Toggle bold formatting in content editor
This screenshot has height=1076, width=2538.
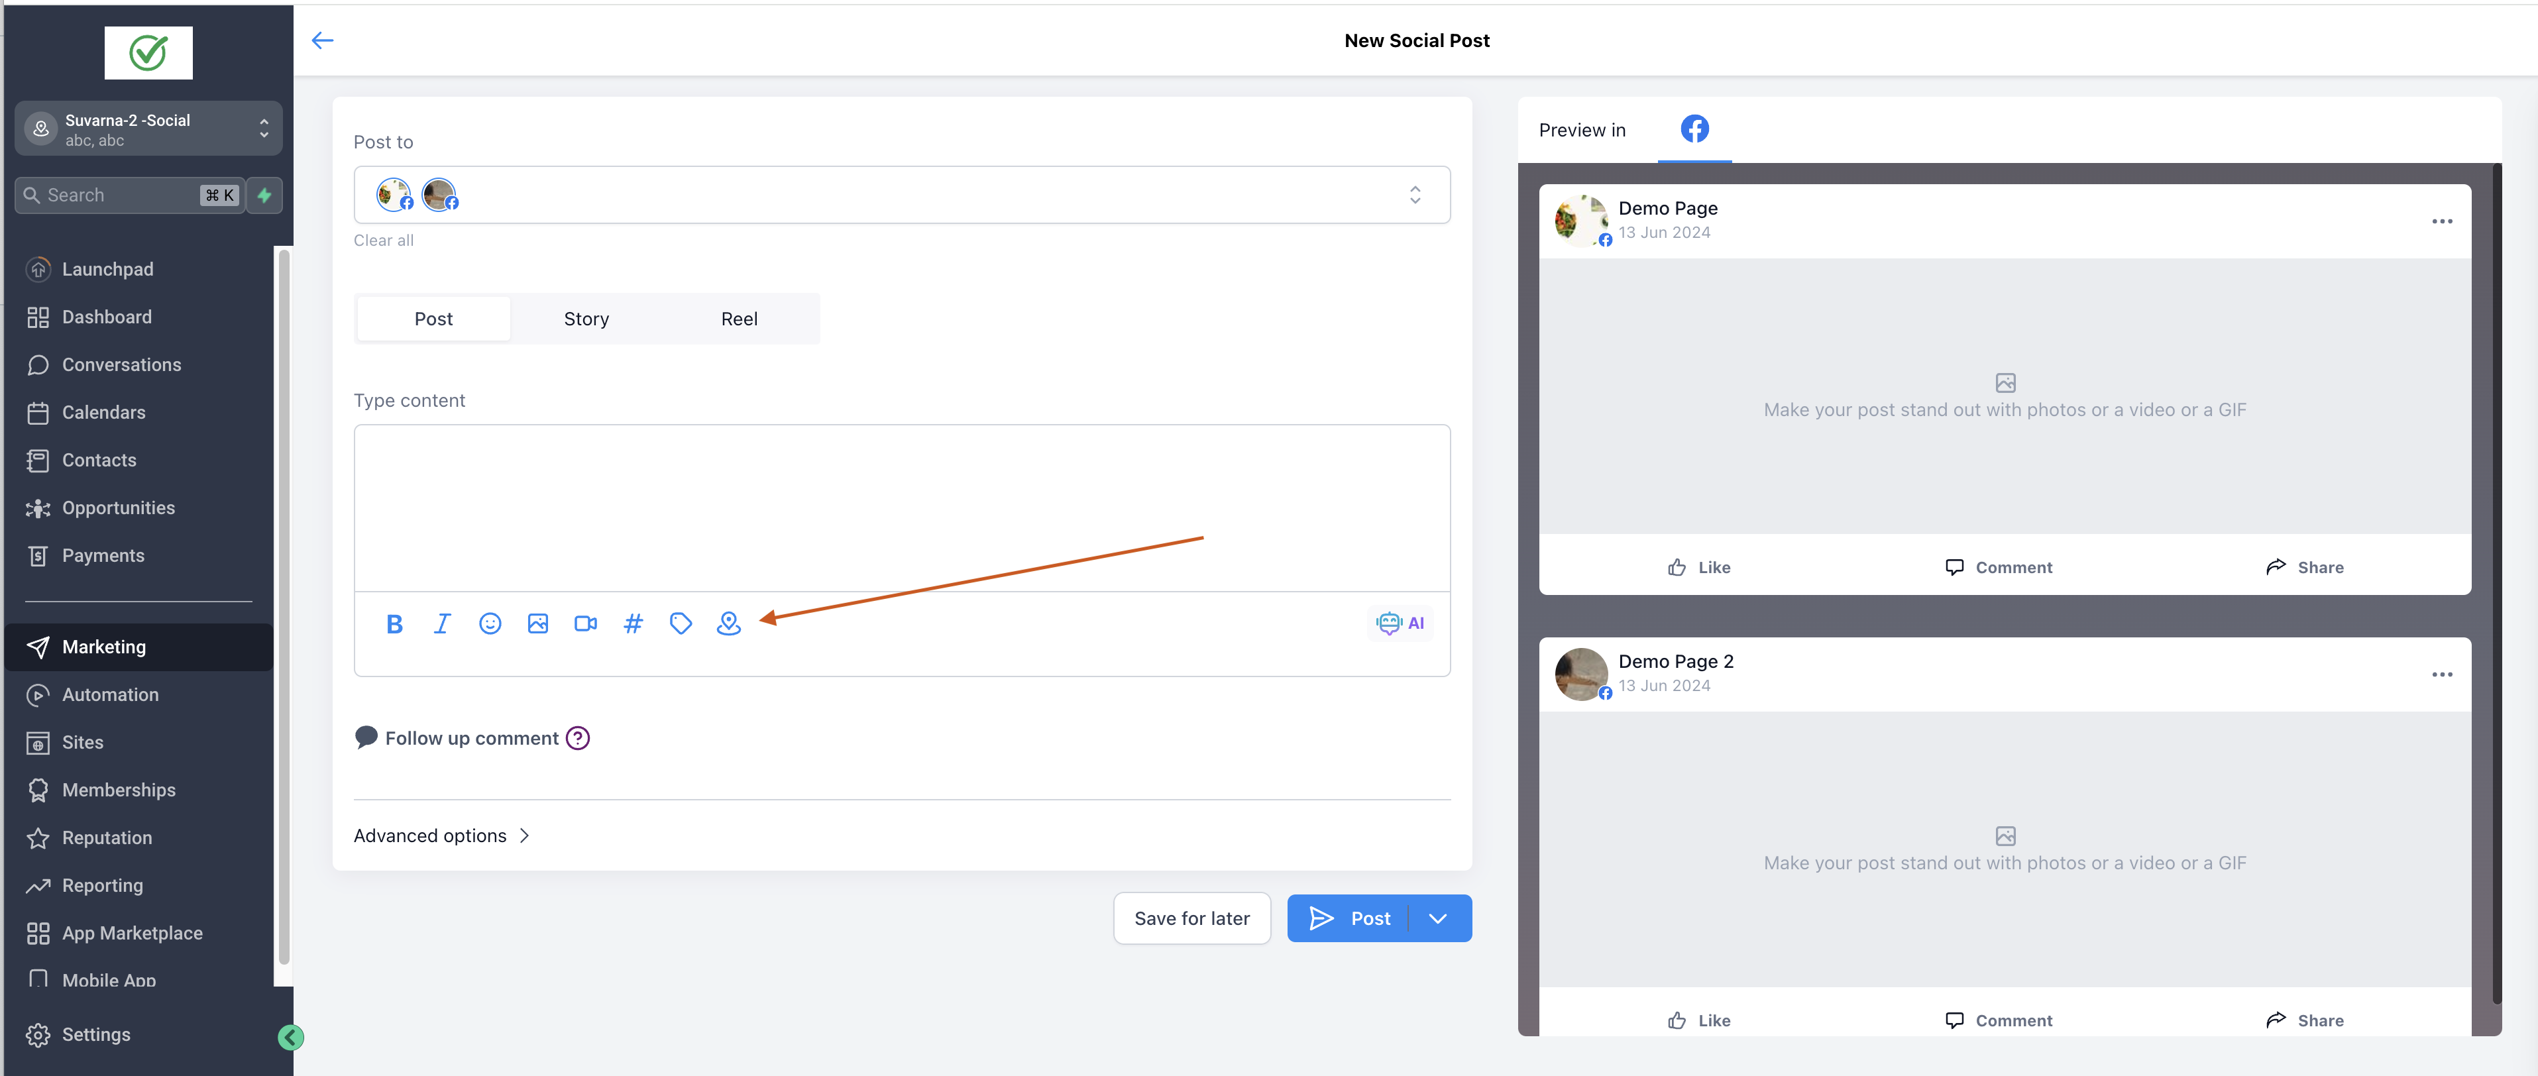coord(394,623)
